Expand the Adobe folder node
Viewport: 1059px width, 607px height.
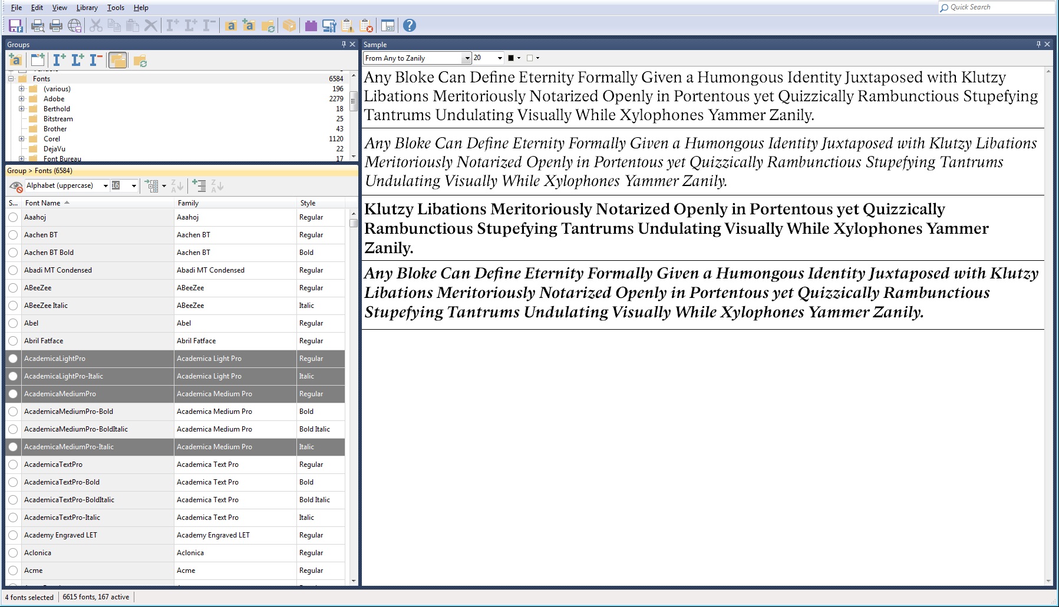pos(21,99)
